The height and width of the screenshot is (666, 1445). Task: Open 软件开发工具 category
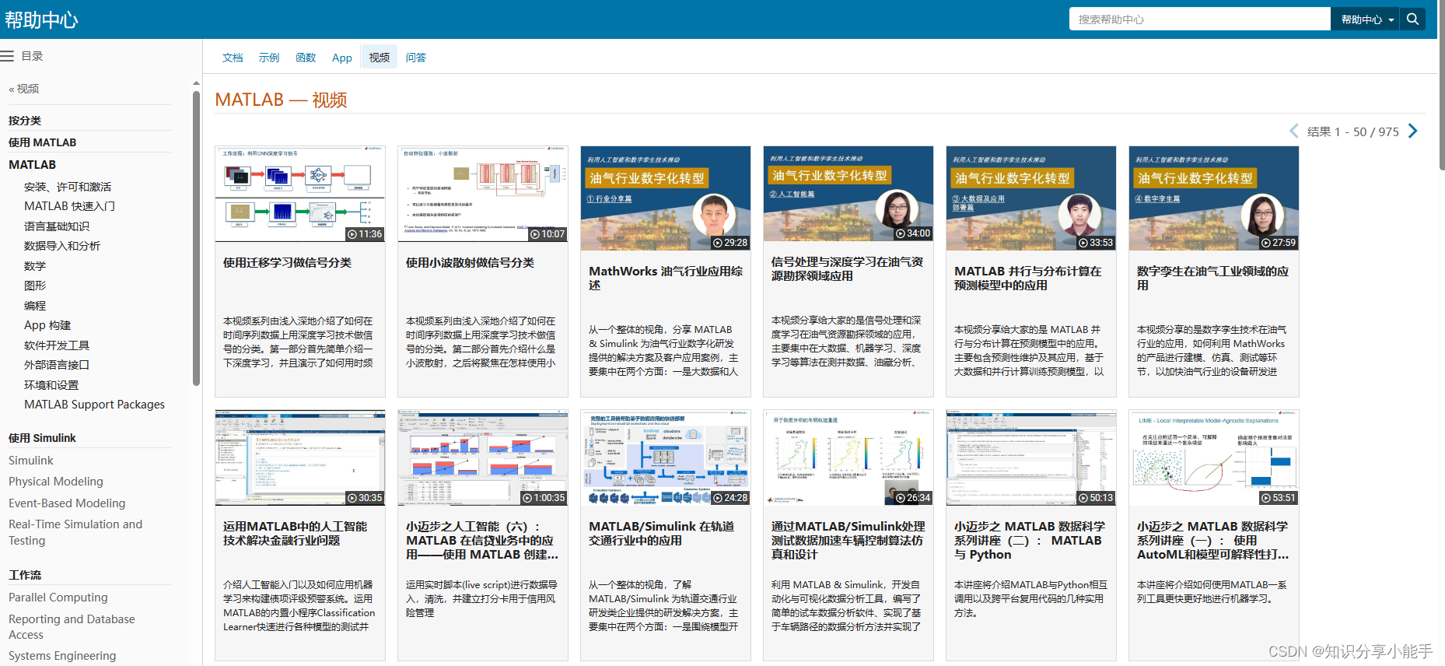click(57, 345)
